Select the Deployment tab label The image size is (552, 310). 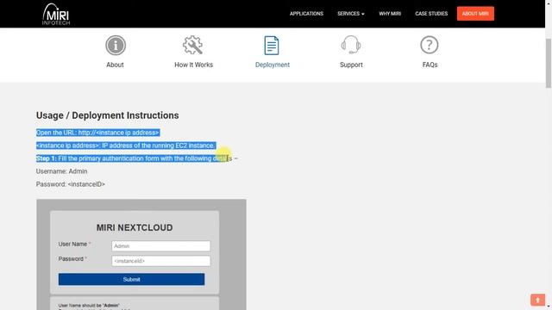click(273, 65)
